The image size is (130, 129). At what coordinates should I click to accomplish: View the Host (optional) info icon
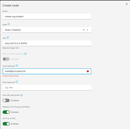17,66
